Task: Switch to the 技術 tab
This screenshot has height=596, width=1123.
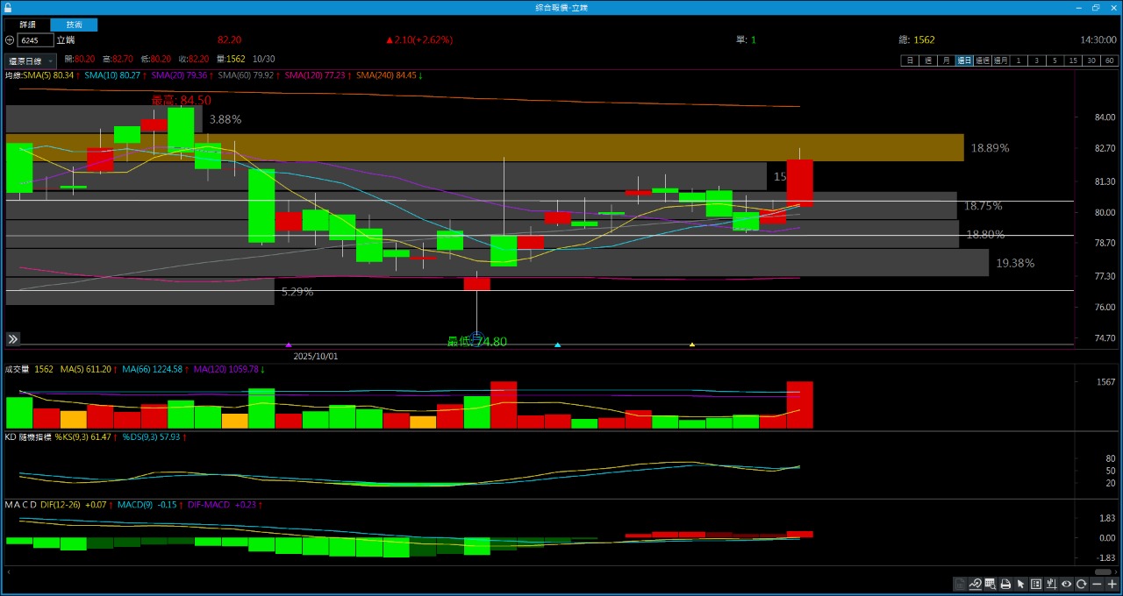Action: pyautogui.click(x=75, y=25)
